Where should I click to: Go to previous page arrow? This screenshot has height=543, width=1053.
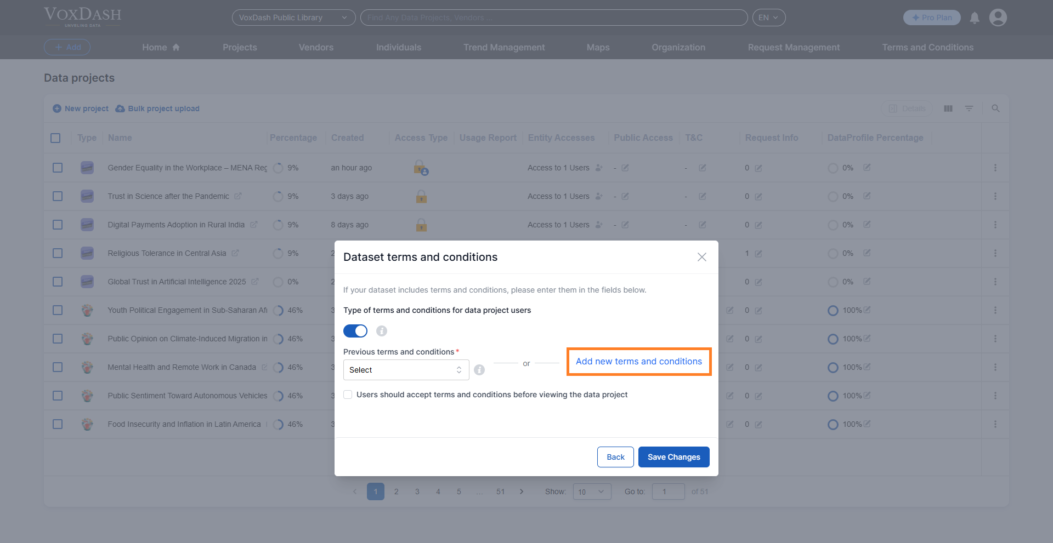(x=355, y=491)
